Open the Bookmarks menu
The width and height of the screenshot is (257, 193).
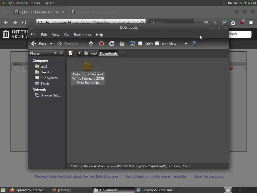(82, 35)
